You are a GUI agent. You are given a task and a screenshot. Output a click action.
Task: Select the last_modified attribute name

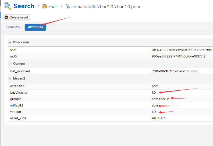[x=20, y=71]
